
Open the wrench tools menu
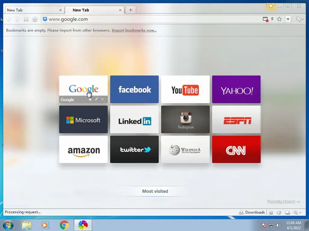pos(299,19)
